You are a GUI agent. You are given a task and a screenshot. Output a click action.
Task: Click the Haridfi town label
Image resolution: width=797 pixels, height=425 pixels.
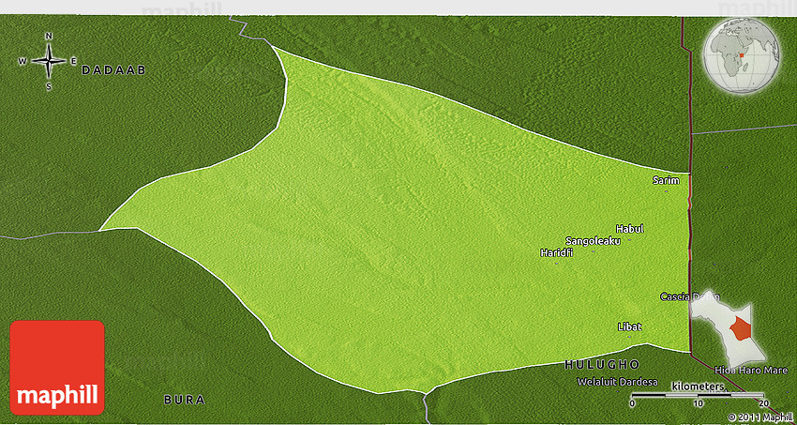[x=556, y=252]
